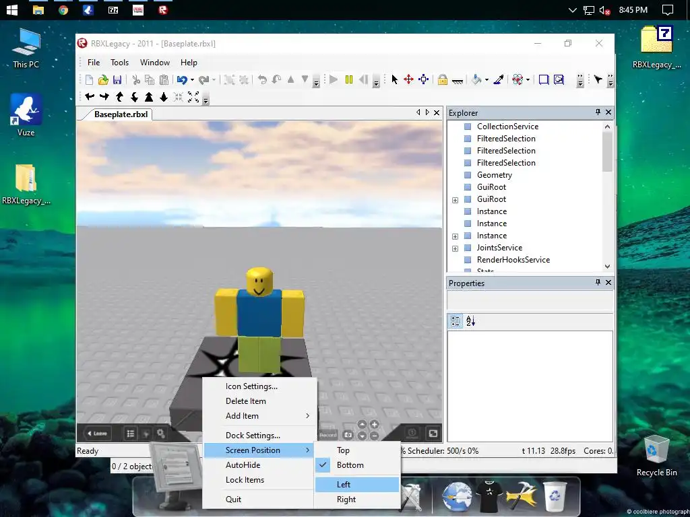Click the Play button in the toolbar
This screenshot has width=690, height=517.
click(334, 79)
